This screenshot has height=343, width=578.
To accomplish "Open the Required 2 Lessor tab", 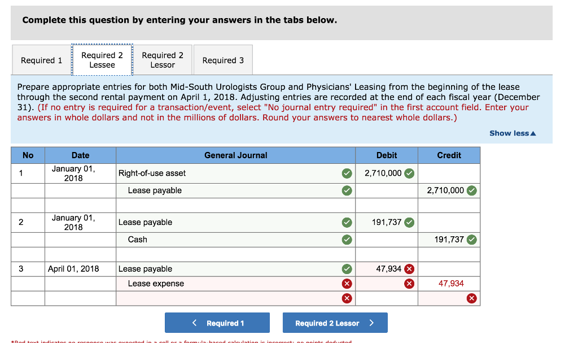I will coord(162,59).
